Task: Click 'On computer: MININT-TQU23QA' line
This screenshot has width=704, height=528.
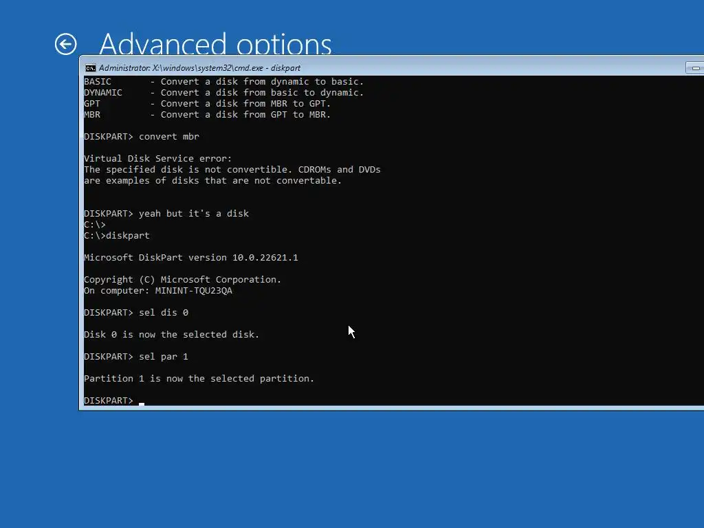Action: point(158,291)
